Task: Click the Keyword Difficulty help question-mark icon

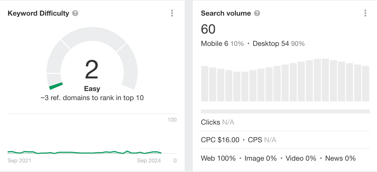Action: [x=75, y=13]
